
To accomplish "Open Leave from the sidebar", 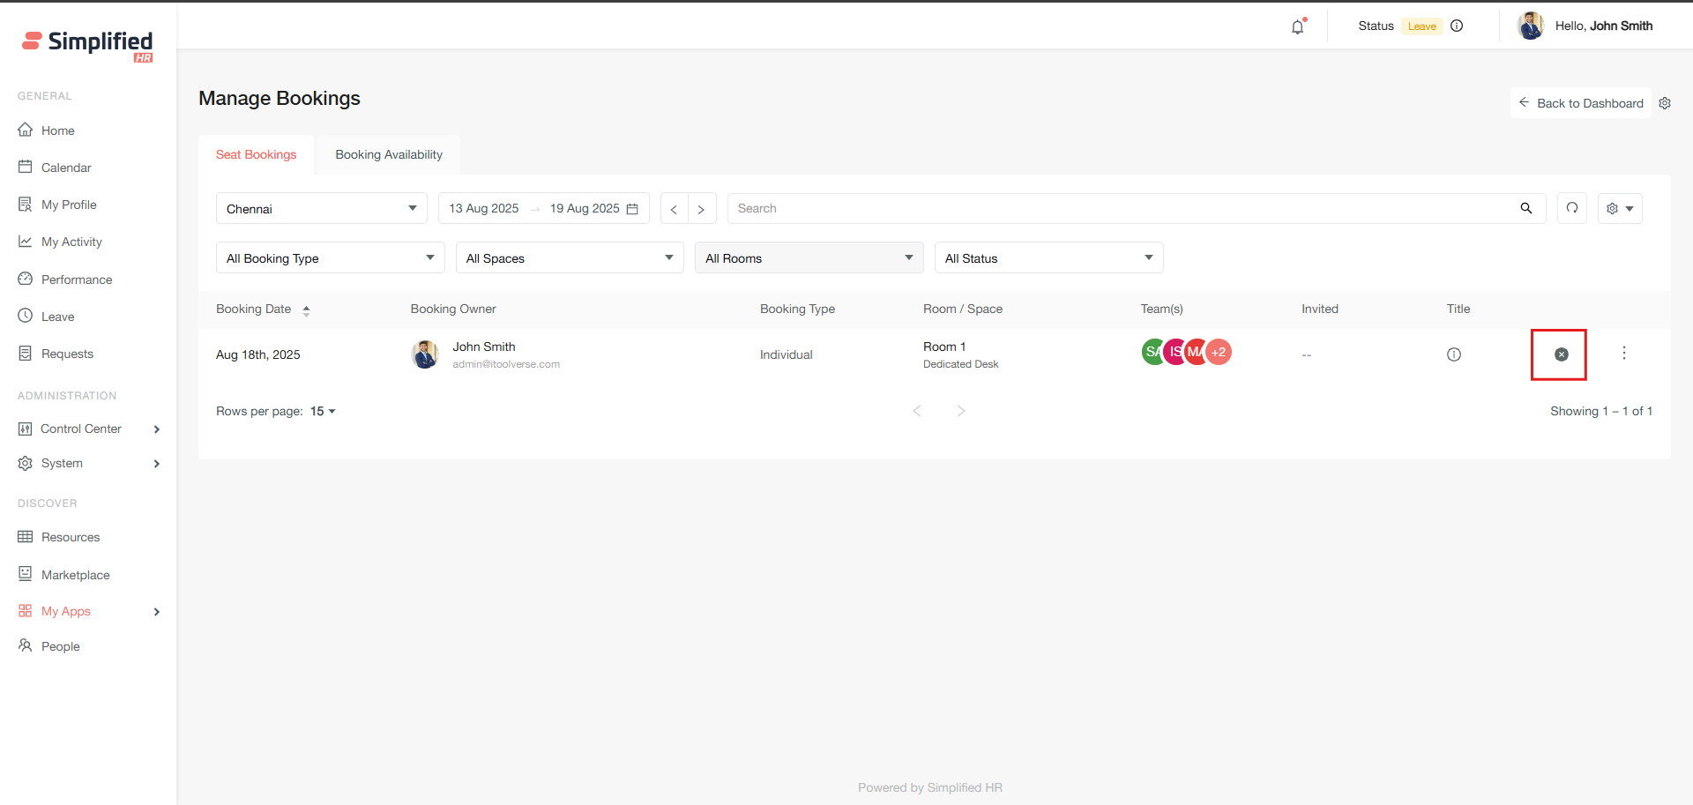I will [x=57, y=317].
